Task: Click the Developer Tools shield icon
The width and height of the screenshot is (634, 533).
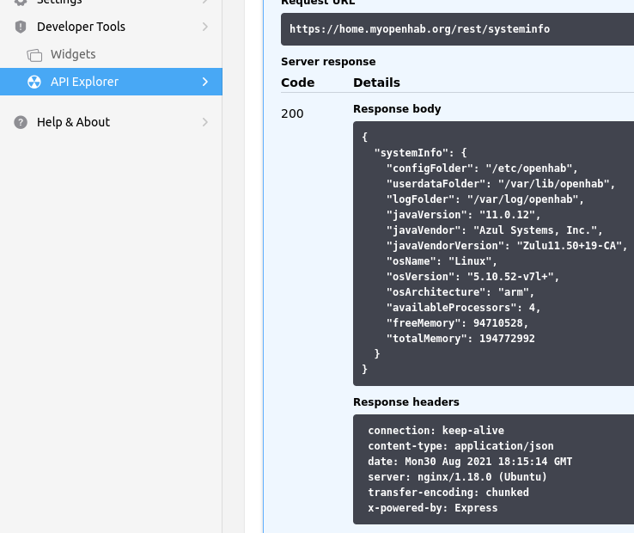Action: 21,27
